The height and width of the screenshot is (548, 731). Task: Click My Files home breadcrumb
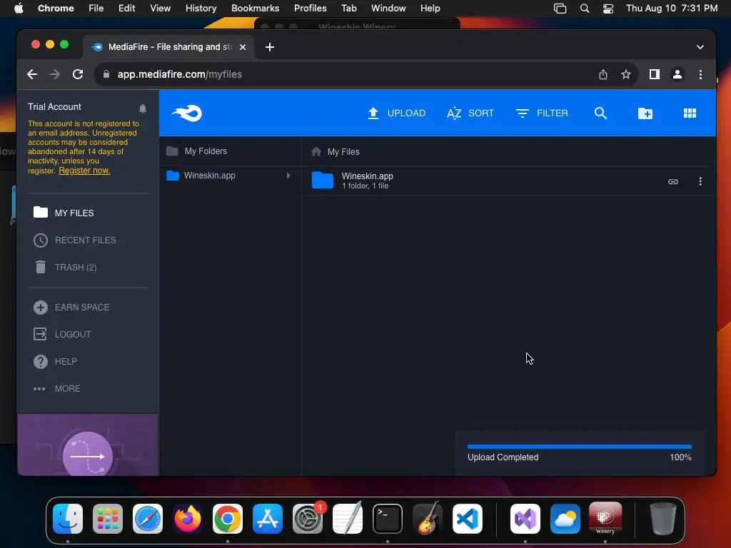[x=336, y=152]
